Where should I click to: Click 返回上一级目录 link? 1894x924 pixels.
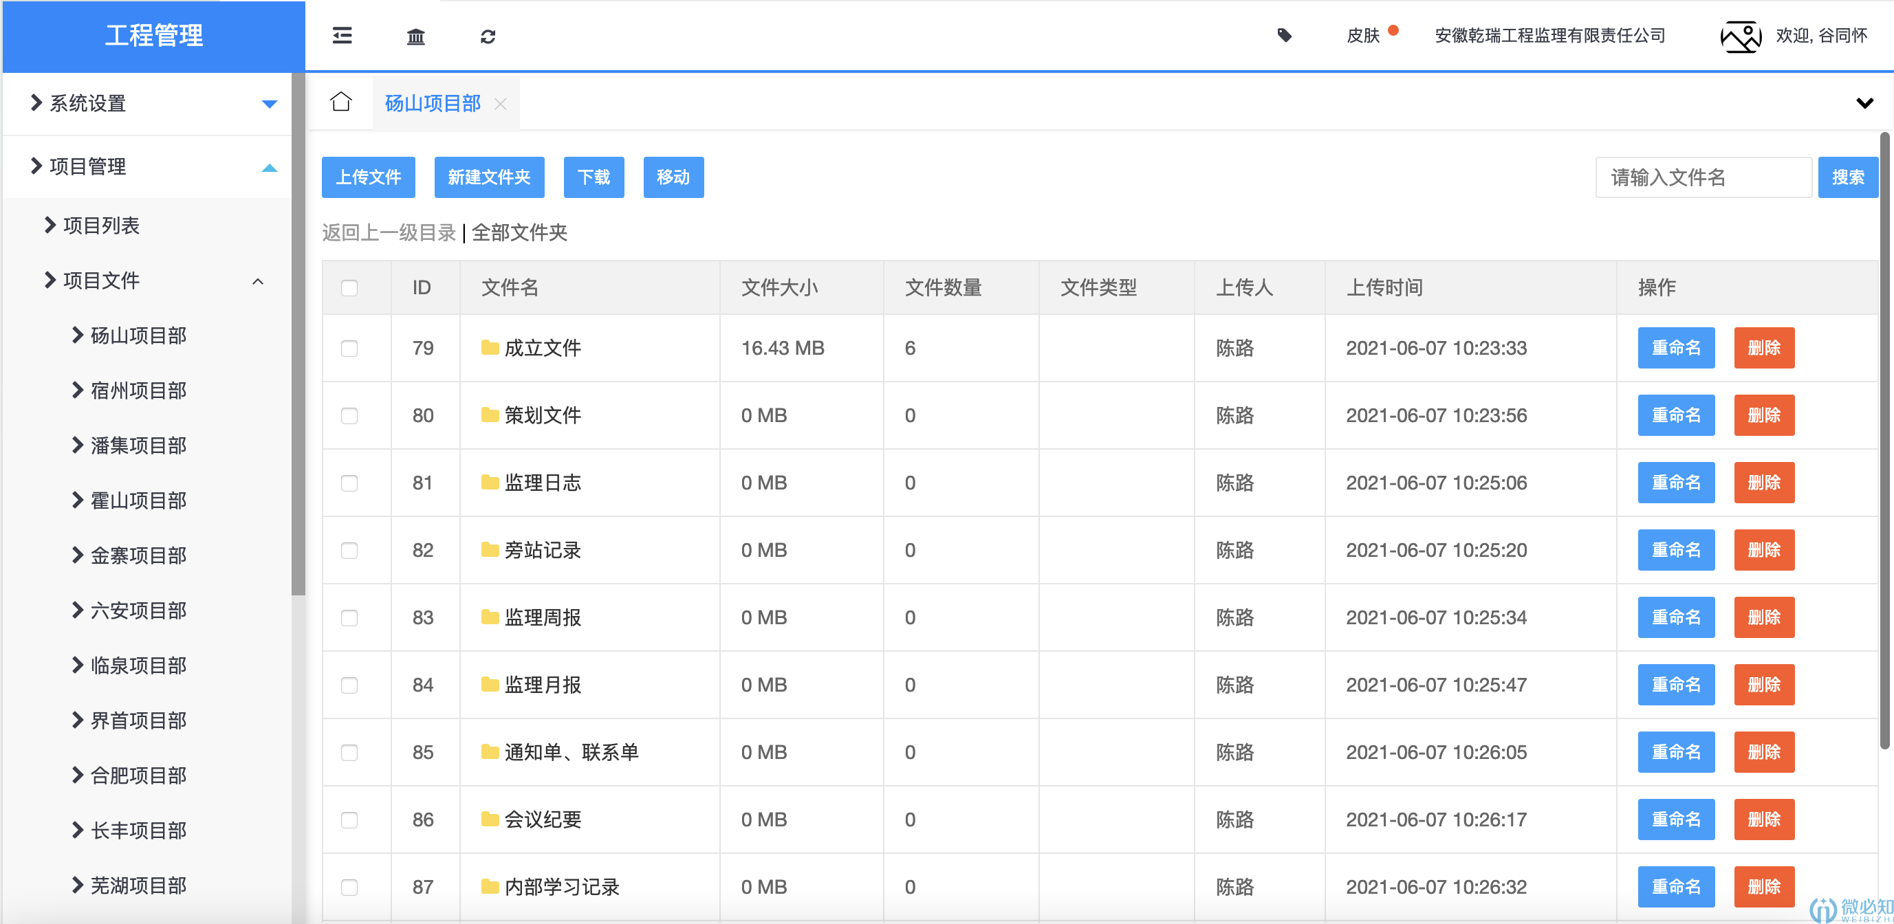click(389, 232)
